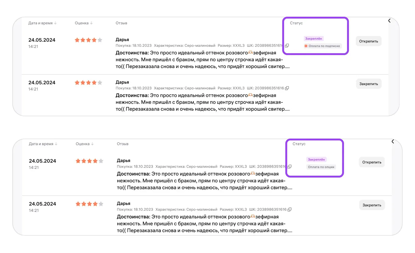Click the 'Оплата по опции' status badge
The height and width of the screenshot is (253, 415).
tap(321, 167)
